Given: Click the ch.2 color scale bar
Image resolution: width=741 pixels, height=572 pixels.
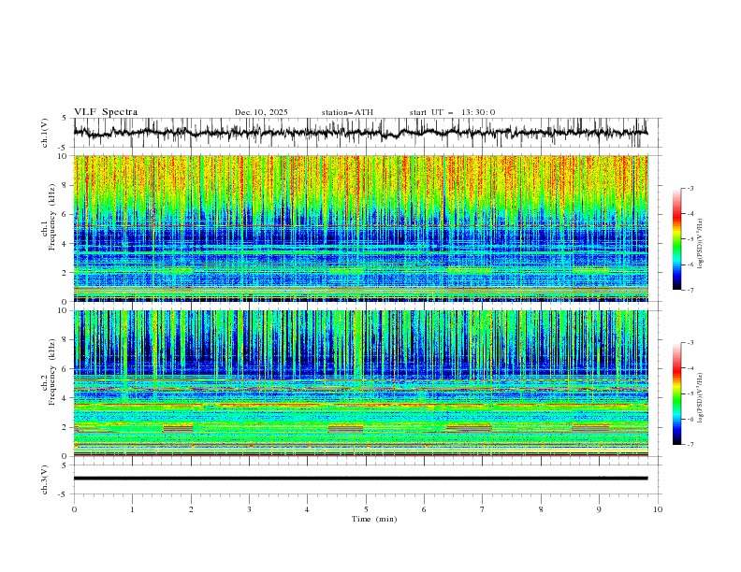Looking at the screenshot, I should 676,393.
